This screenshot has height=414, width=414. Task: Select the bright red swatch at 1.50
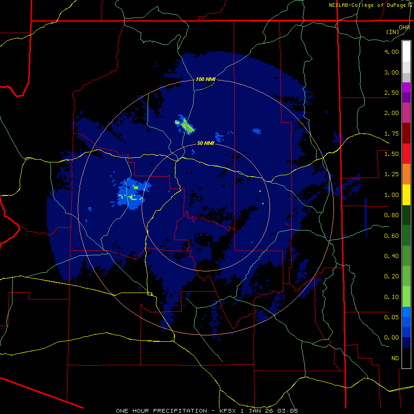click(x=406, y=154)
